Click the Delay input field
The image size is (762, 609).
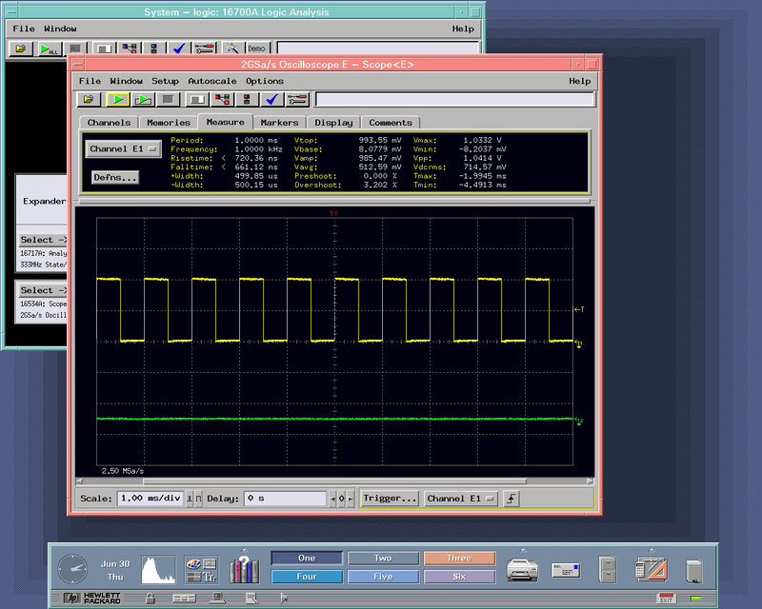point(285,499)
